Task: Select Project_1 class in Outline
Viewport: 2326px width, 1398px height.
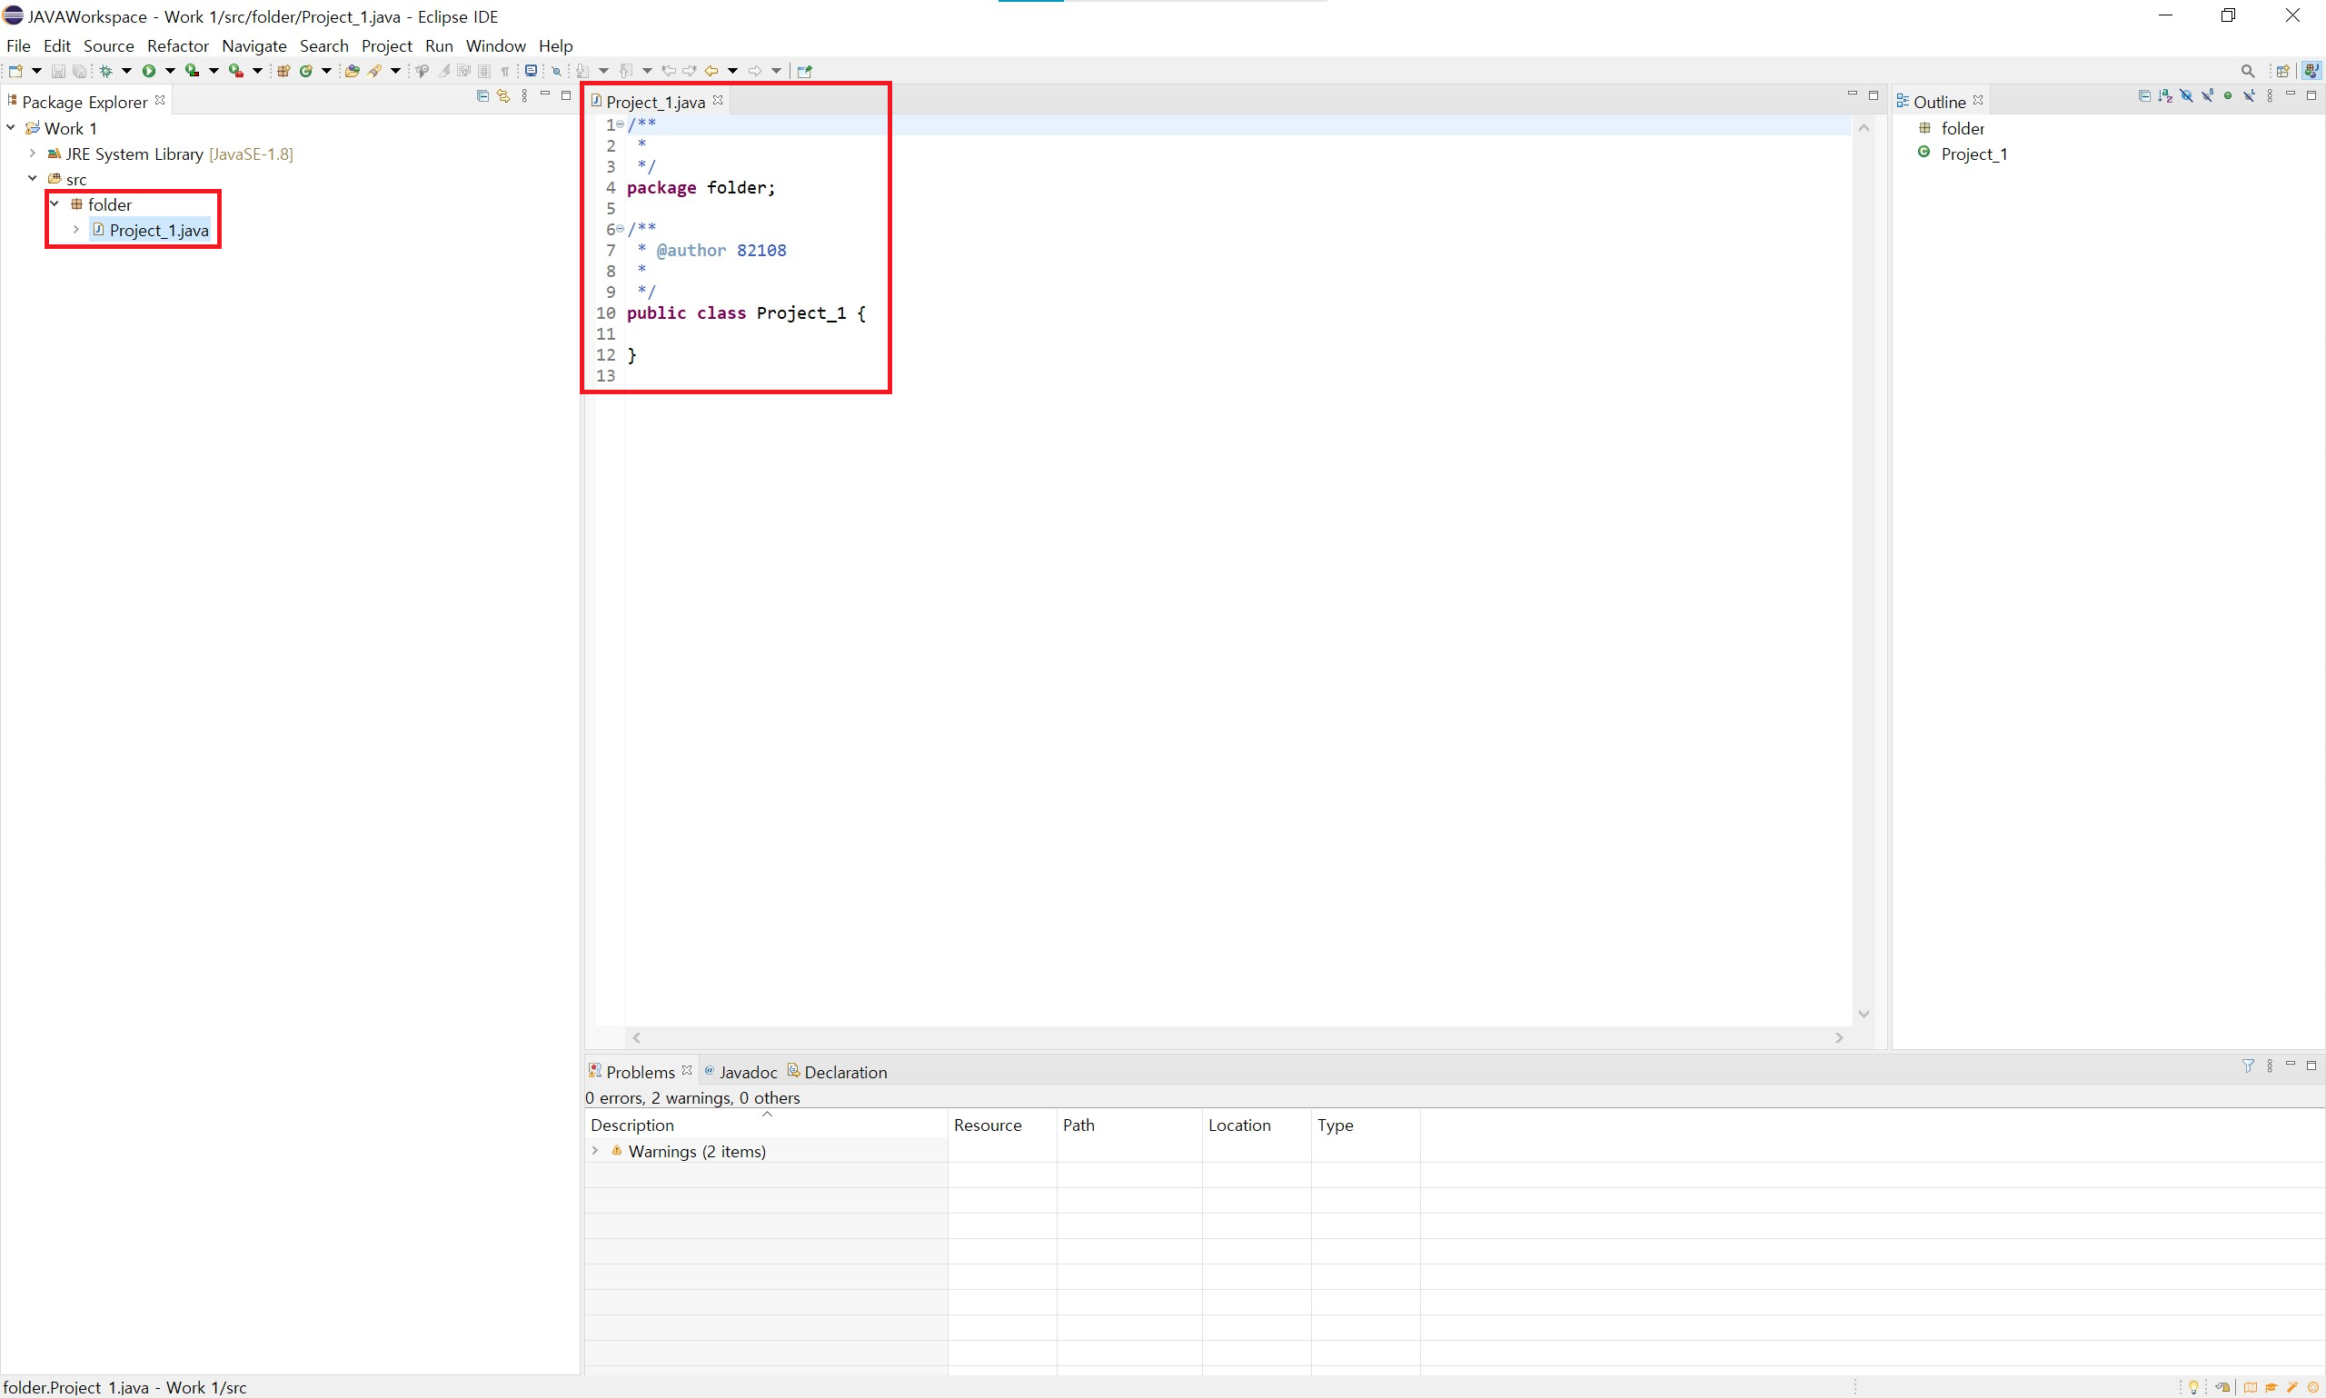Action: 1973,154
